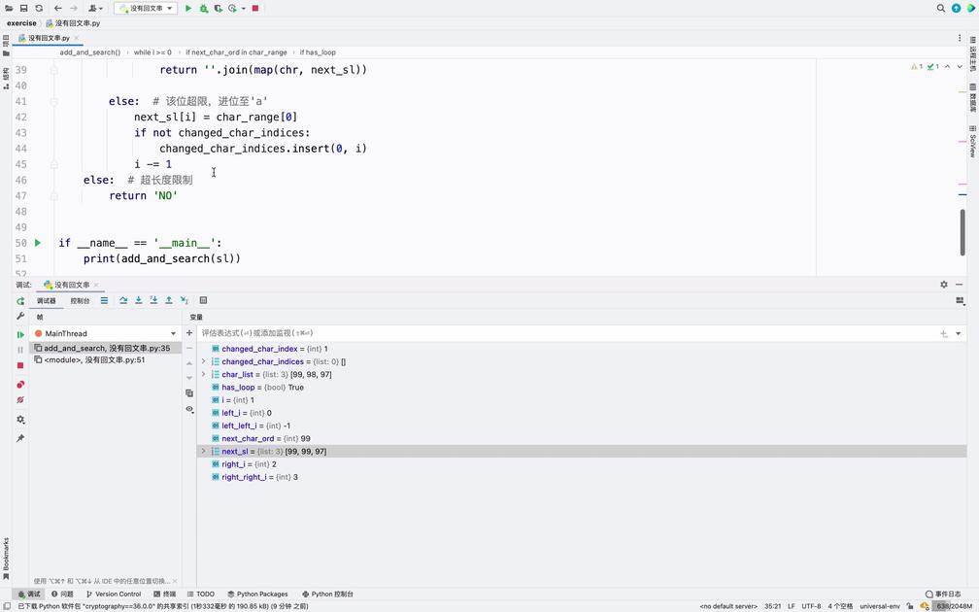Click run gutter arrow at line 50
The height and width of the screenshot is (612, 979).
click(x=38, y=242)
